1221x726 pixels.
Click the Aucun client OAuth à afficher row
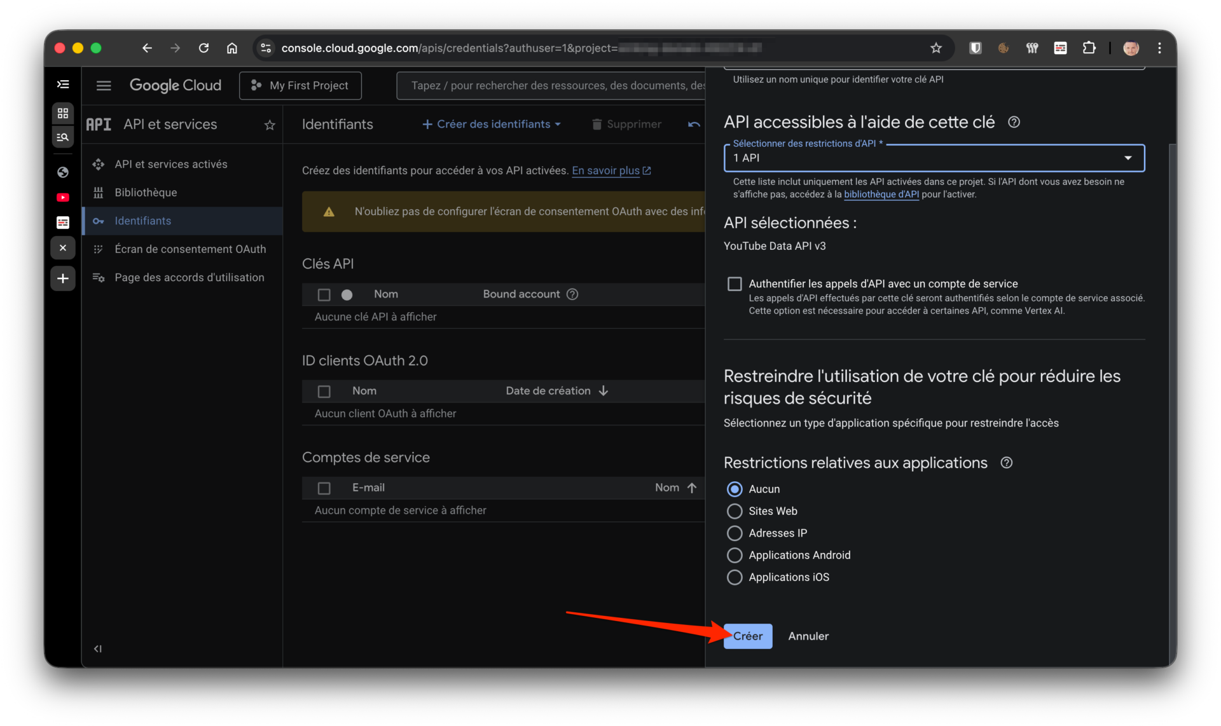coord(503,413)
